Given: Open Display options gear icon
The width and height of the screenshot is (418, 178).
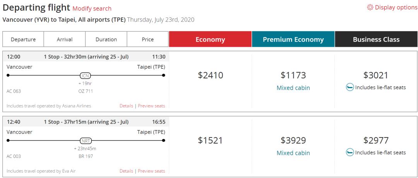Looking at the screenshot, I should (370, 7).
